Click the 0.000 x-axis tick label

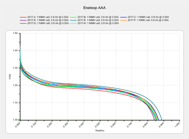click(x=18, y=125)
